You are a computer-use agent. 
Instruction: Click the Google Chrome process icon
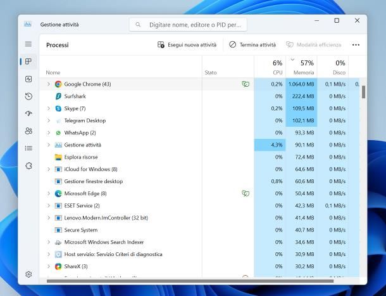tap(58, 84)
